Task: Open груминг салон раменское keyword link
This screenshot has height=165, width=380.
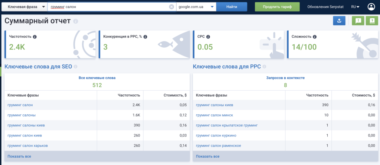Action: [x=218, y=146]
